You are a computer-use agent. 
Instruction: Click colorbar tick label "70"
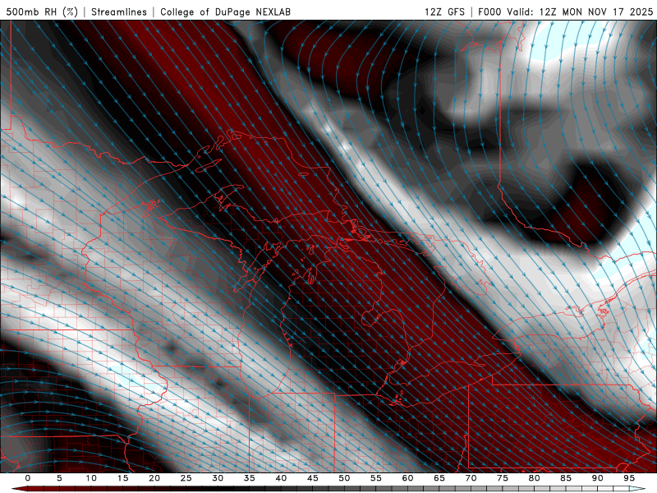(471, 478)
